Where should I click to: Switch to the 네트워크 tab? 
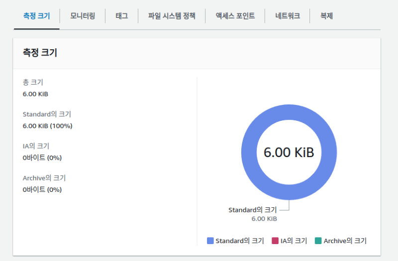tap(288, 16)
